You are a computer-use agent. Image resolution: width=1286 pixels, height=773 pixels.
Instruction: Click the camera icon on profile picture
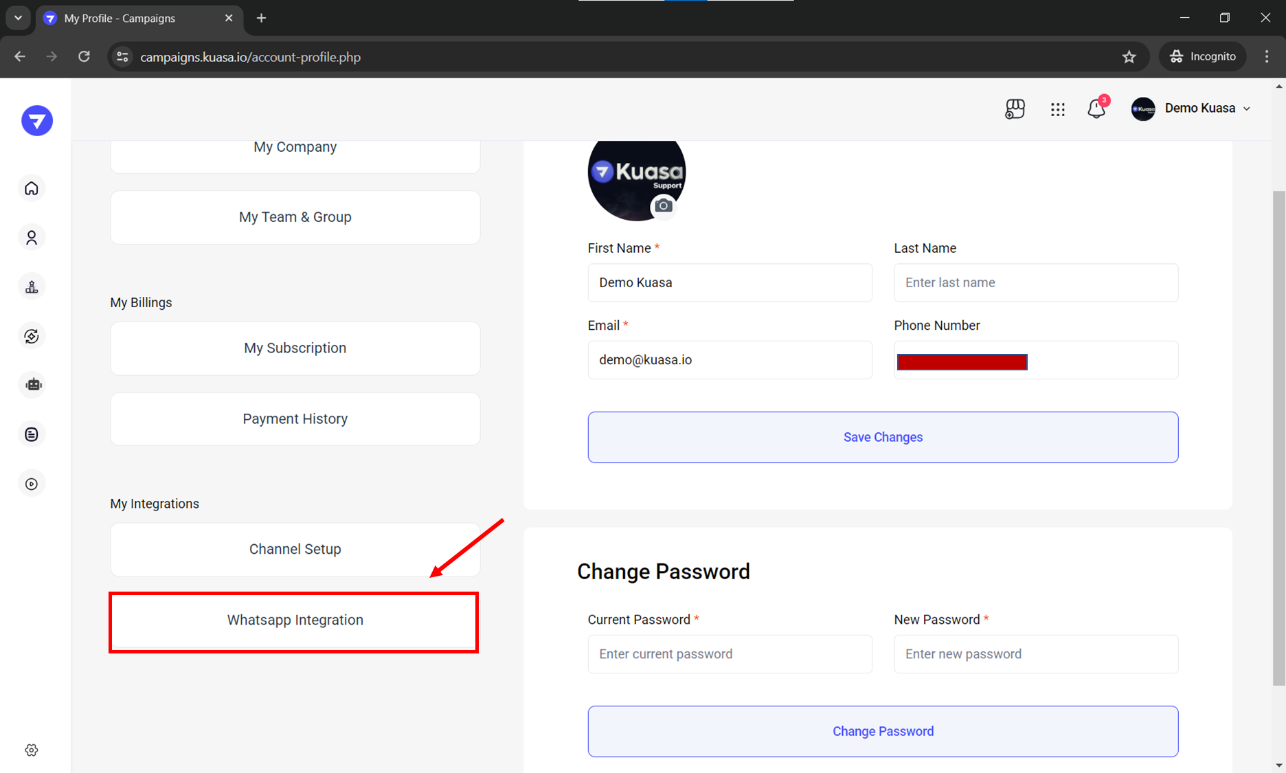tap(663, 205)
